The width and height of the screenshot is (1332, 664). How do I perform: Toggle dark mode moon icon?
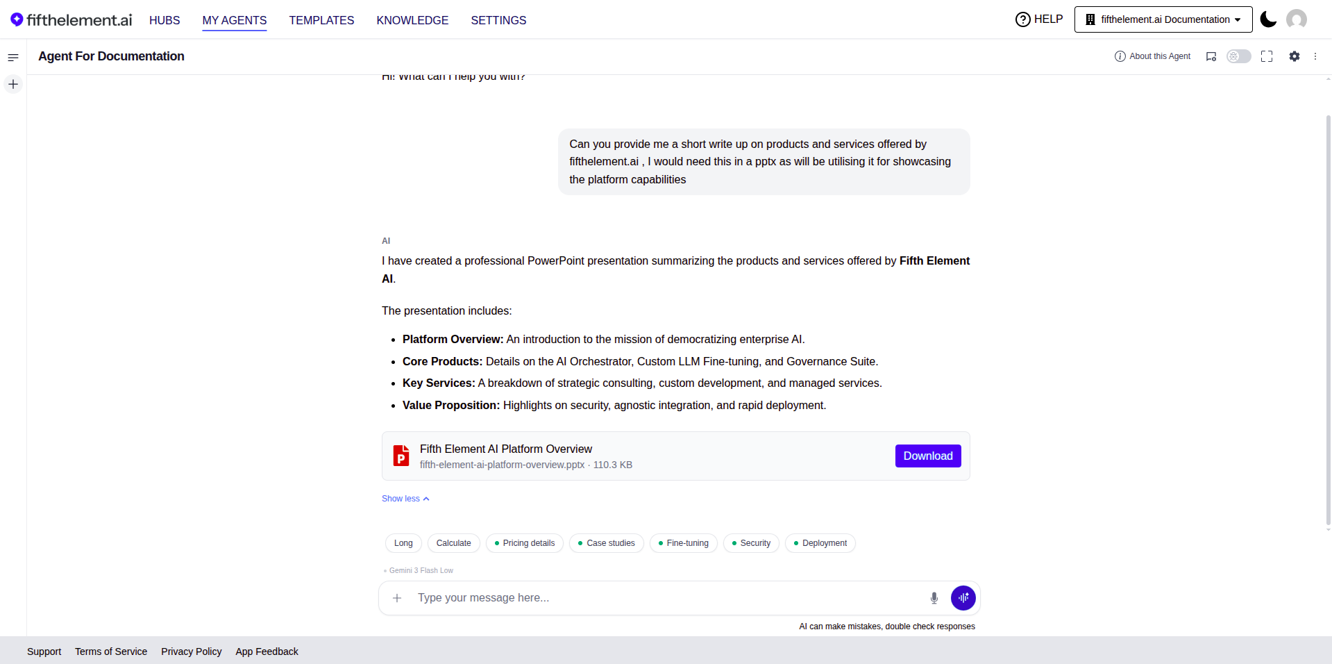1268,19
